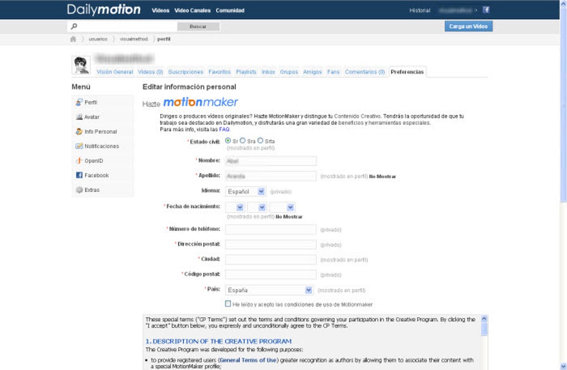Click the page vertical scrollbar thumb
The width and height of the screenshot is (567, 370).
pos(563,106)
